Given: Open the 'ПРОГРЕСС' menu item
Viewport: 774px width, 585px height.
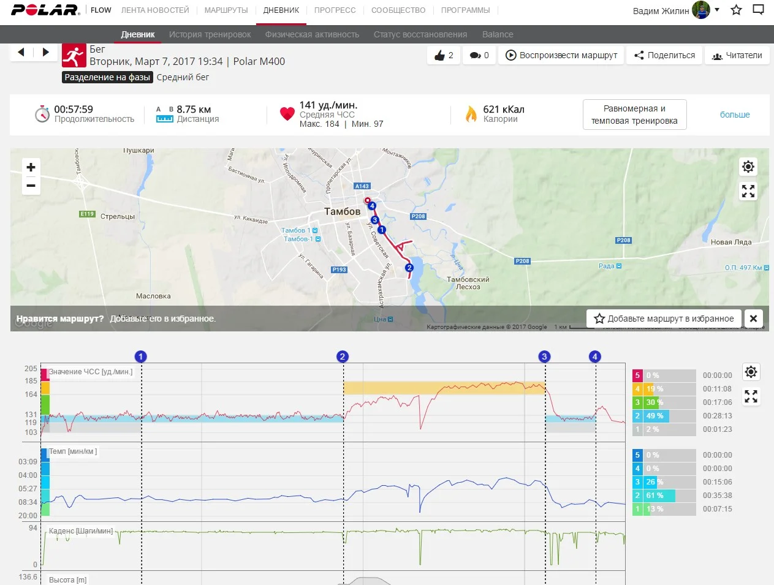Looking at the screenshot, I should pyautogui.click(x=335, y=10).
